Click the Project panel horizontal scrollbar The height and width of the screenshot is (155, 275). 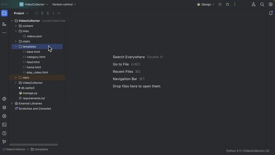click(x=34, y=145)
